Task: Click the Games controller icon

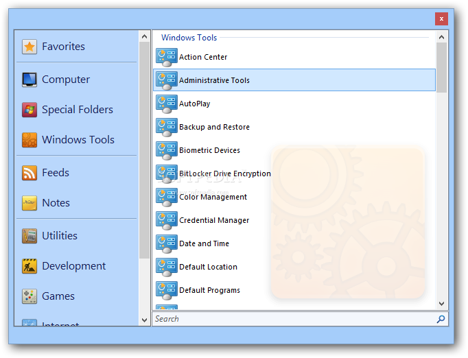Action: [30, 296]
